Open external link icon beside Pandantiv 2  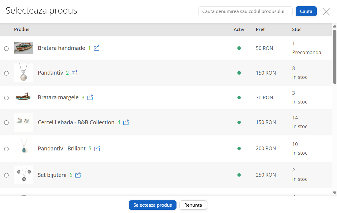75,73
